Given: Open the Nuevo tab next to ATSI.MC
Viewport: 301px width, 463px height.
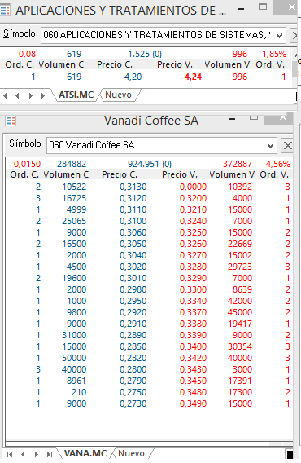Looking at the screenshot, I should click(x=118, y=95).
